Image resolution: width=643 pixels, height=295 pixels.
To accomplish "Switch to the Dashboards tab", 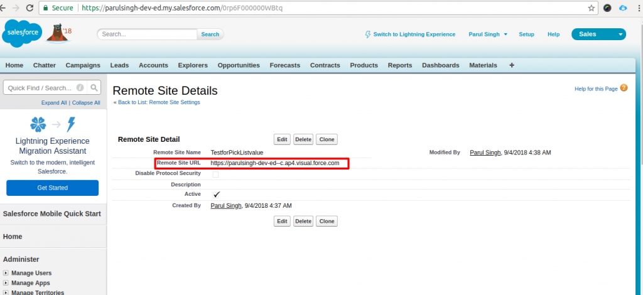I will point(440,65).
